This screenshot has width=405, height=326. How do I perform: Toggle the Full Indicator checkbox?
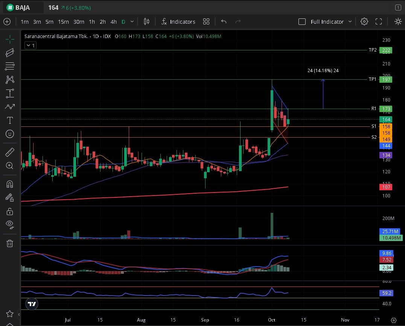[x=302, y=22]
